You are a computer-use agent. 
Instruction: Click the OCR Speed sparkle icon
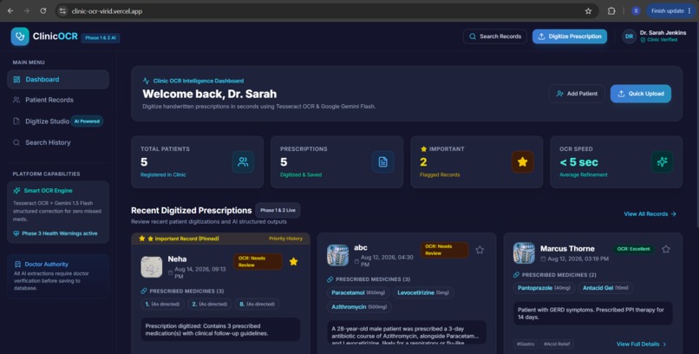(662, 162)
